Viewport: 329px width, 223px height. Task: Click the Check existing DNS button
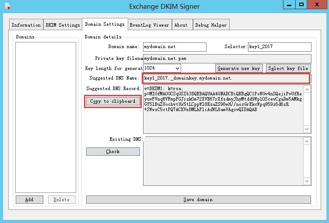click(113, 152)
